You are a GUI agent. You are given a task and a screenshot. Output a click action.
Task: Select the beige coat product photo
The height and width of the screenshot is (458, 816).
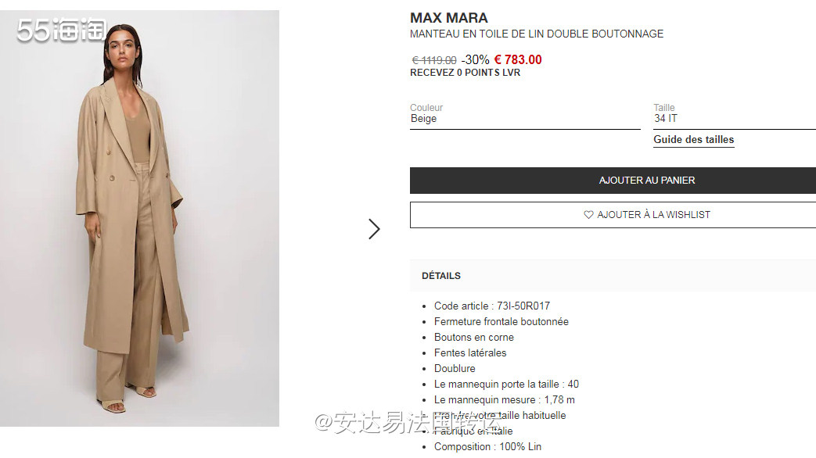(139, 218)
